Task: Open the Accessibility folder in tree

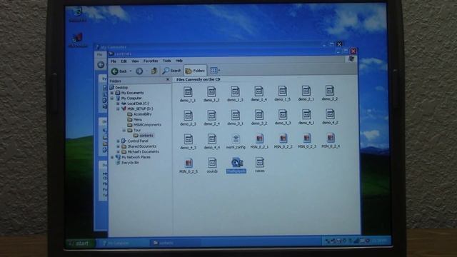Action: point(143,114)
